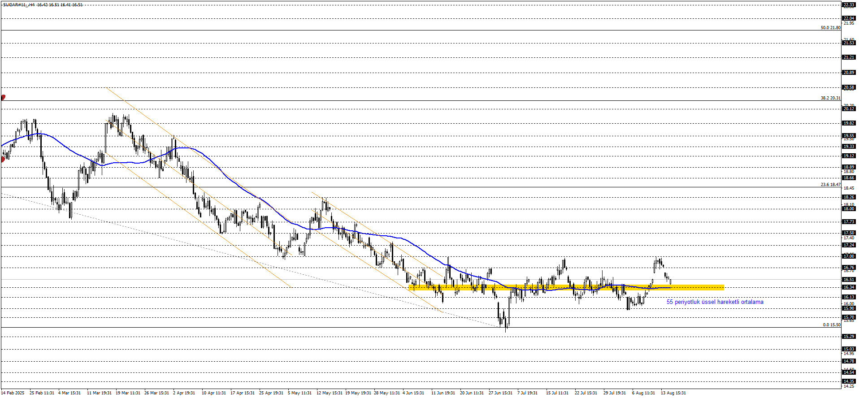The image size is (859, 398).
Task: Click the price level tag 19.33
Action: coord(849,147)
